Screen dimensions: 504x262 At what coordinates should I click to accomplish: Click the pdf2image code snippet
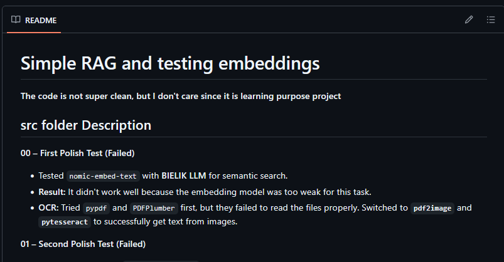432,209
